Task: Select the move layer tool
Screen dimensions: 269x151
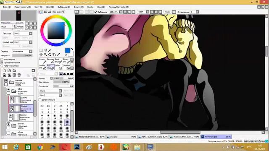Action: (x=41, y=55)
